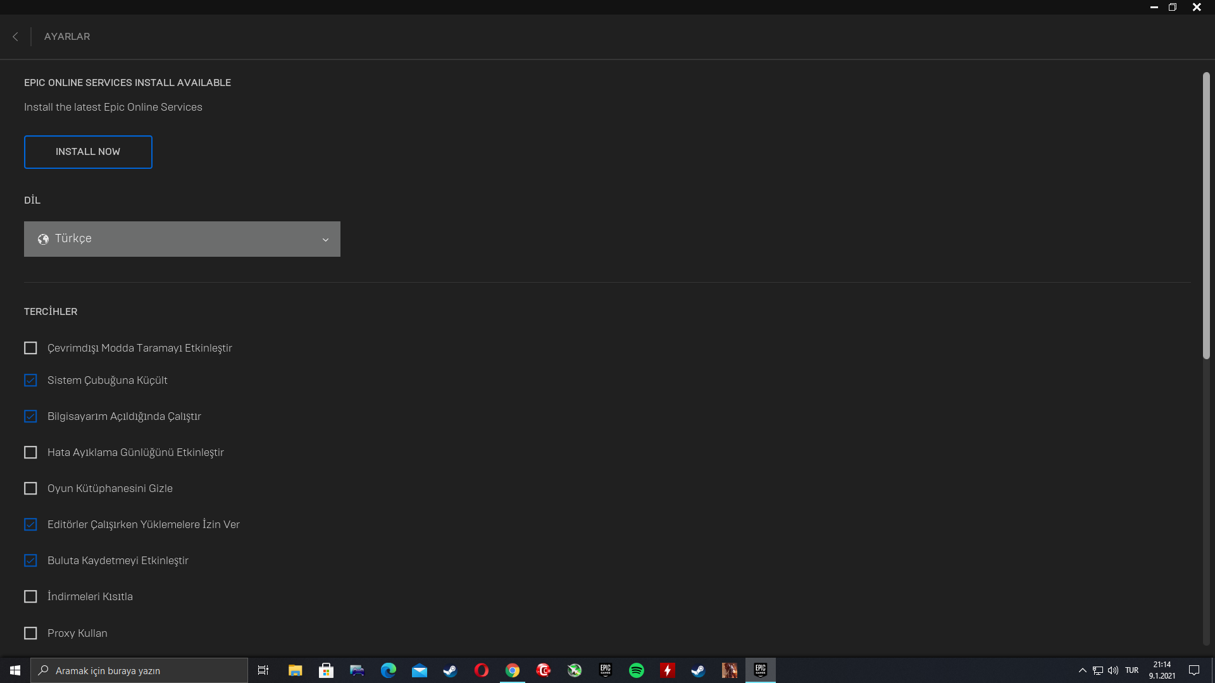The height and width of the screenshot is (683, 1215).
Task: Go back using the arrow beside AYARLAR
Action: click(x=15, y=37)
